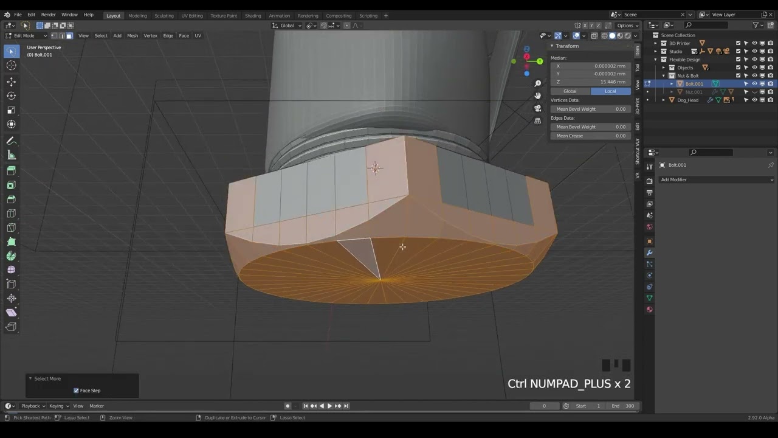
Task: Select the Bevel tool
Action: (12, 199)
